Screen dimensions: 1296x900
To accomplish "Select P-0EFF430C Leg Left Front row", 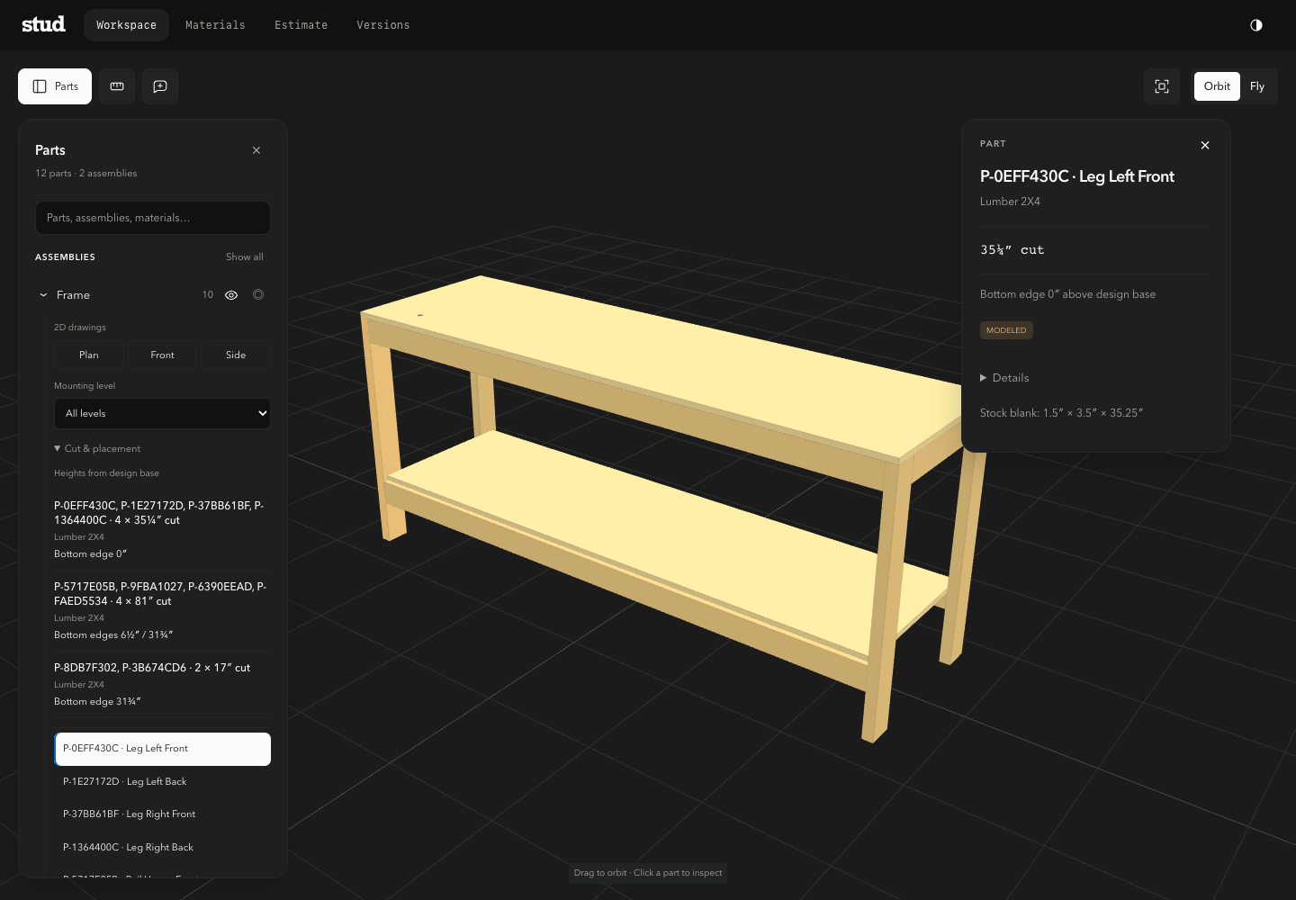I will tap(162, 749).
